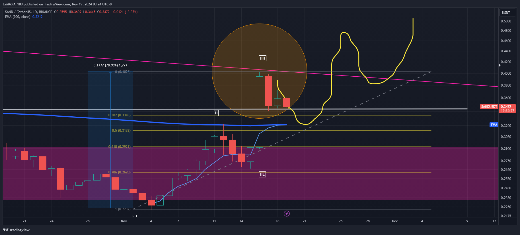Click the blue EMA axis tag

click(494, 125)
